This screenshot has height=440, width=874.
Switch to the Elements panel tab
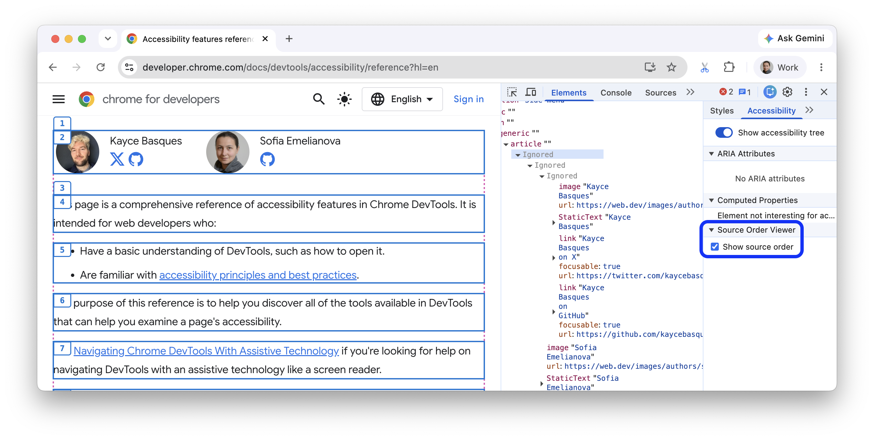coord(569,92)
